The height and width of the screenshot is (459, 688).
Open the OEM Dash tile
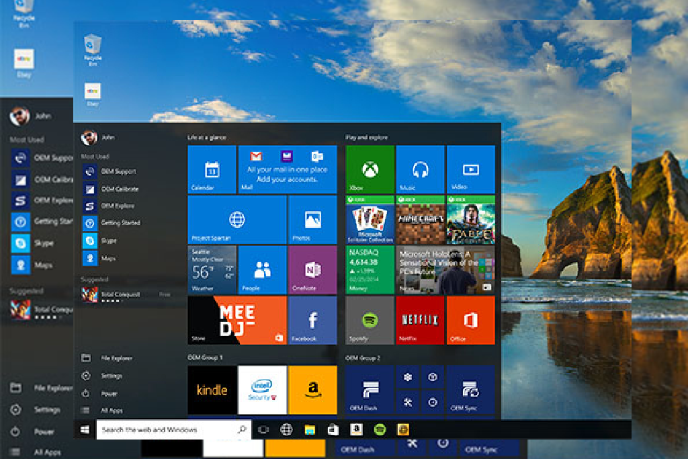(370, 390)
